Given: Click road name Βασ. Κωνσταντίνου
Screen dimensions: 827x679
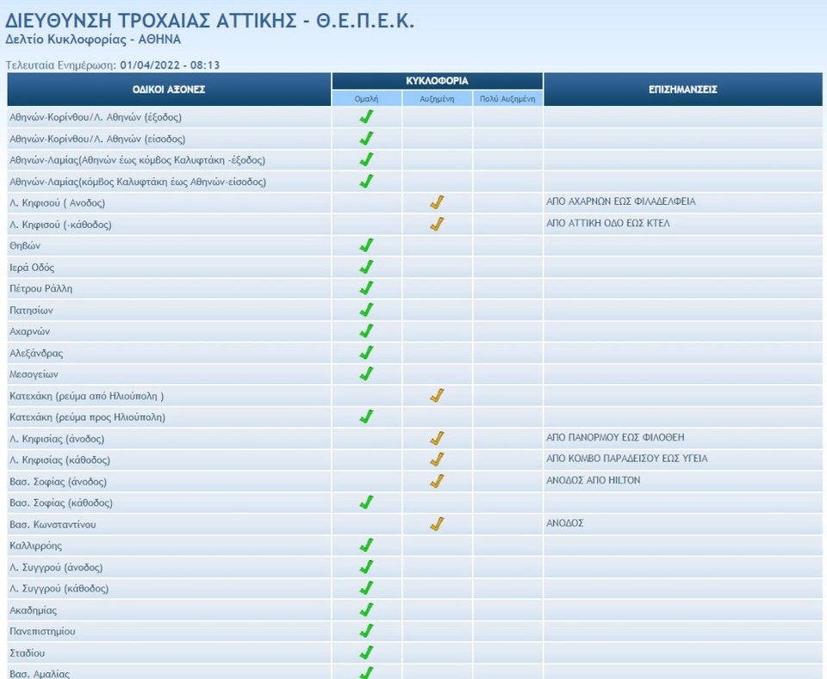Looking at the screenshot, I should [53, 525].
